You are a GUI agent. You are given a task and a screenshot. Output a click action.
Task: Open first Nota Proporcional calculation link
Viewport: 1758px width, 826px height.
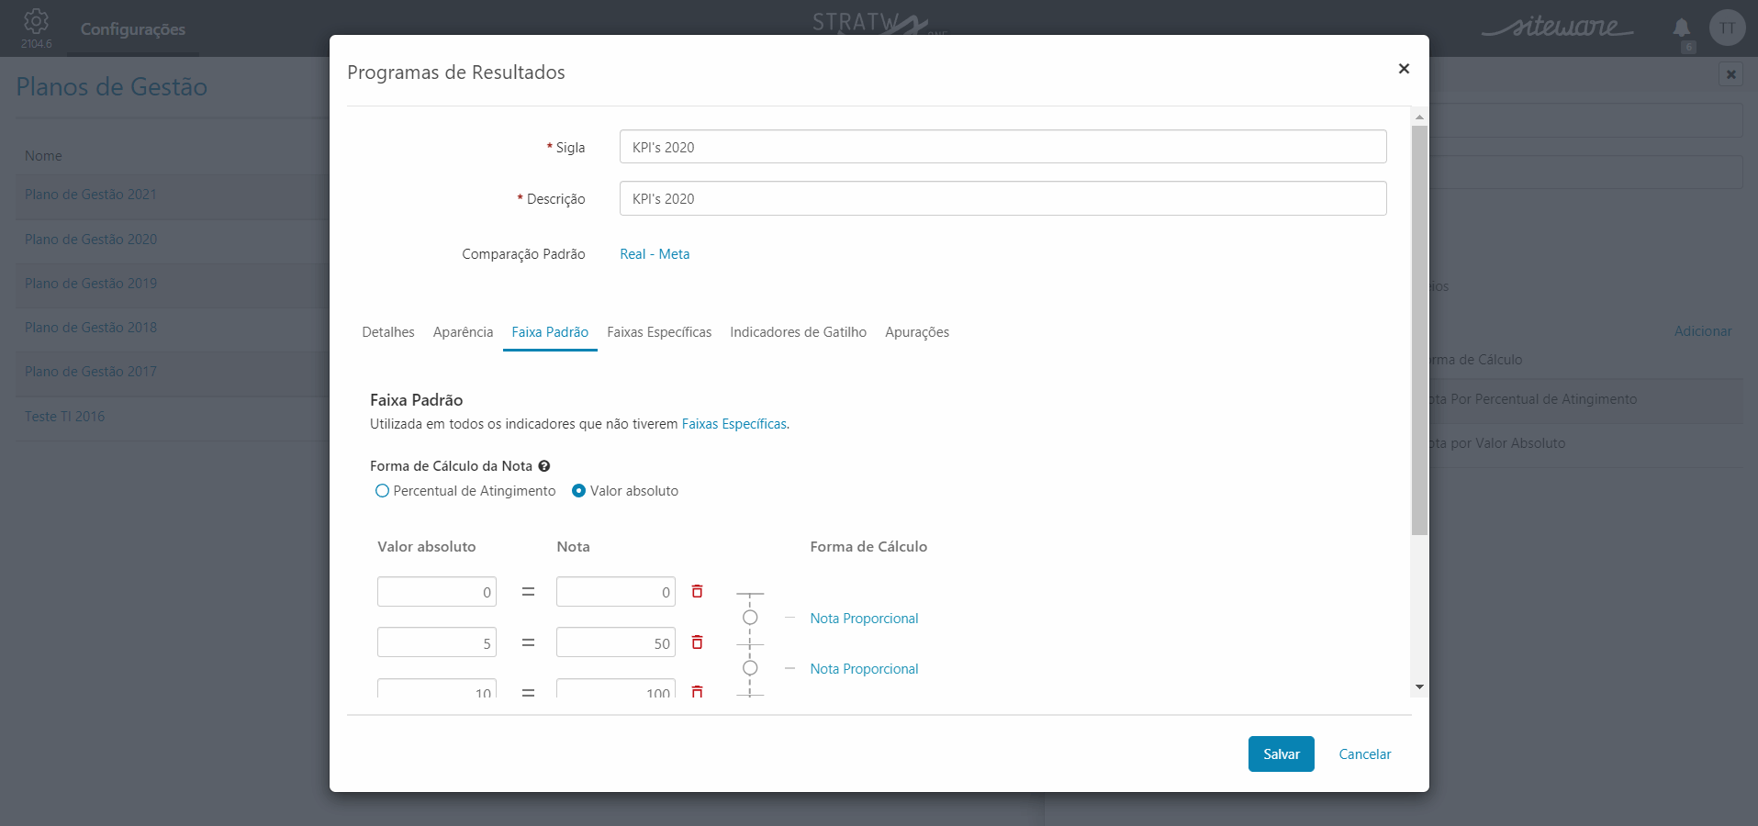864,619
